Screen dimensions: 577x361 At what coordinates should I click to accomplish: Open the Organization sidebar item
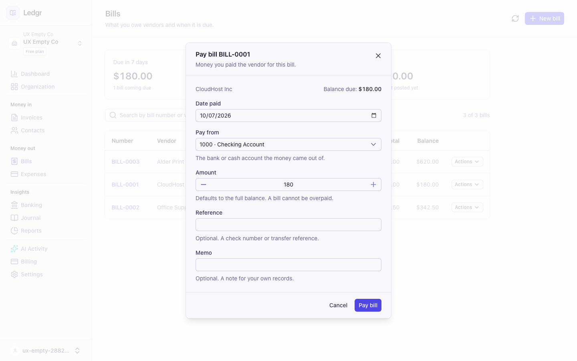(x=46, y=87)
